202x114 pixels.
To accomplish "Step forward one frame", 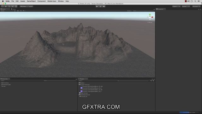I will click(x=104, y=6).
